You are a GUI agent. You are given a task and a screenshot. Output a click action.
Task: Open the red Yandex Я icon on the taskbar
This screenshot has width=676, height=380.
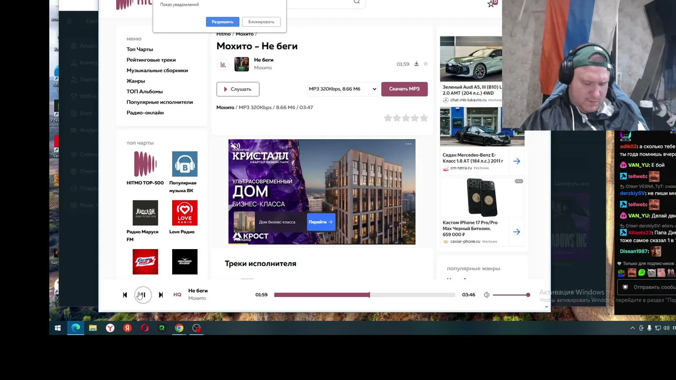pos(127,328)
